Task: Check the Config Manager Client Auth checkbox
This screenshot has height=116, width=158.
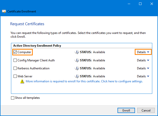Action: pyautogui.click(x=15, y=60)
